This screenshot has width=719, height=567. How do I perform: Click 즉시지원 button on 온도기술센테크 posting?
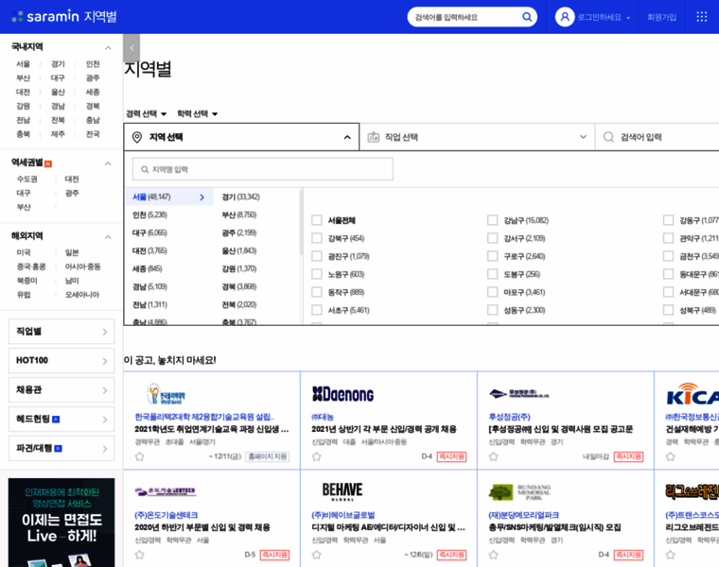[x=274, y=555]
